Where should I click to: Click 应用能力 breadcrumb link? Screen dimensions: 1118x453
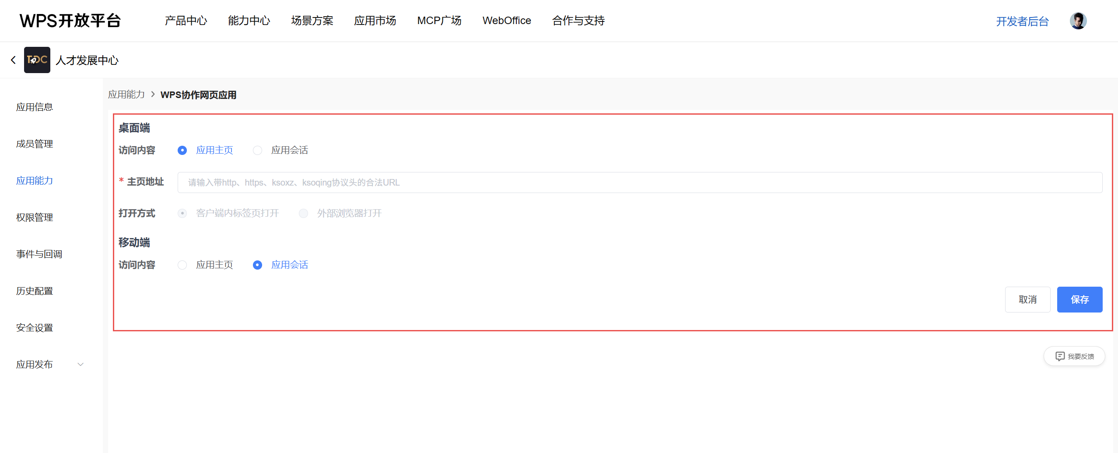126,95
